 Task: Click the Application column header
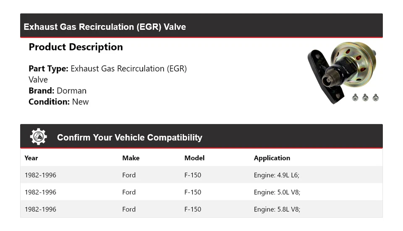click(x=272, y=158)
